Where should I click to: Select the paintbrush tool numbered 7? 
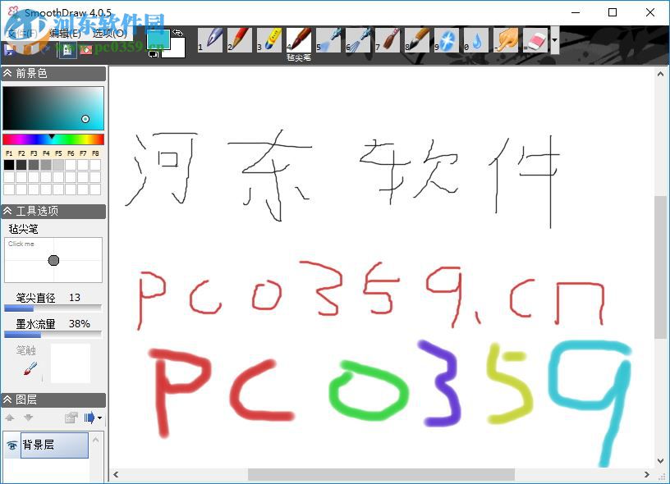388,38
